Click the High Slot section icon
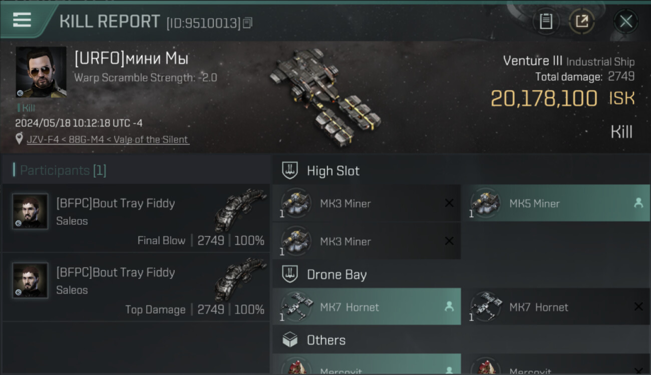 290,170
